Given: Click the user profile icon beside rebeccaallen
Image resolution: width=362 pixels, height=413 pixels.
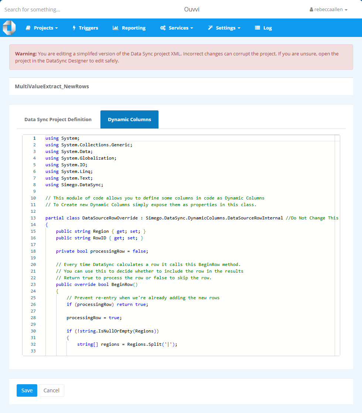Looking at the screenshot, I should [x=311, y=10].
